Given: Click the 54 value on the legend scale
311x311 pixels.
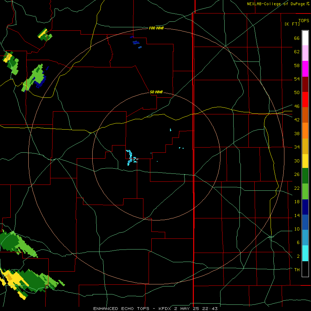Looking at the screenshot, I should pos(297,79).
